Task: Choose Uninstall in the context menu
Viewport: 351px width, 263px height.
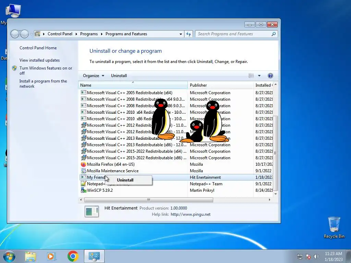Action: pos(129,180)
